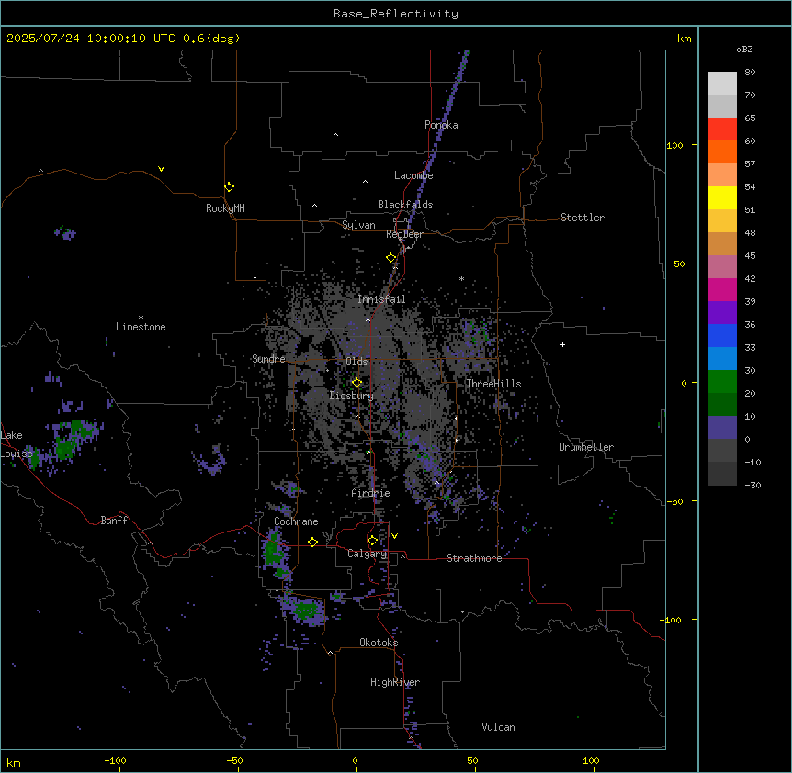Click the km unit label at bottom left
Image resolution: width=792 pixels, height=773 pixels.
(x=14, y=763)
